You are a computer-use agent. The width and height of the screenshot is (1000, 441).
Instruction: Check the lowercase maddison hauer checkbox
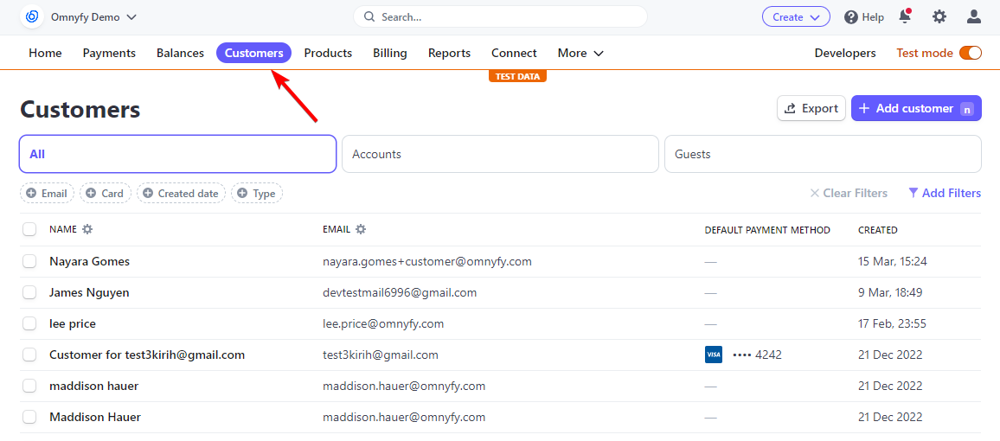[x=29, y=387]
